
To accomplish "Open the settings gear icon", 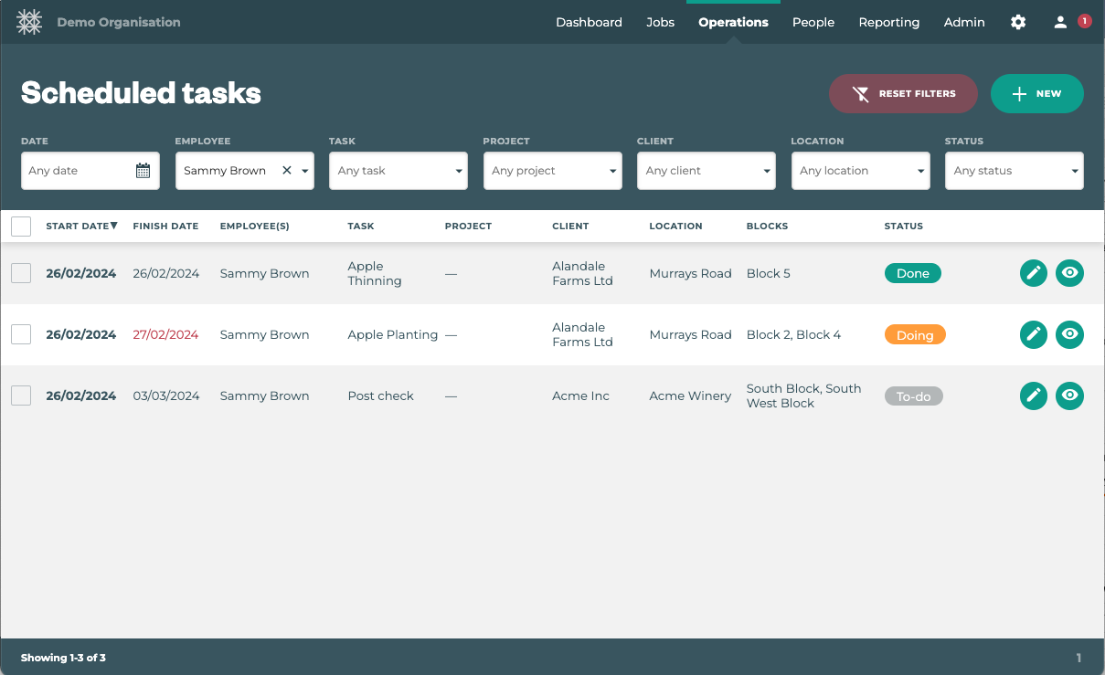I will [x=1018, y=22].
